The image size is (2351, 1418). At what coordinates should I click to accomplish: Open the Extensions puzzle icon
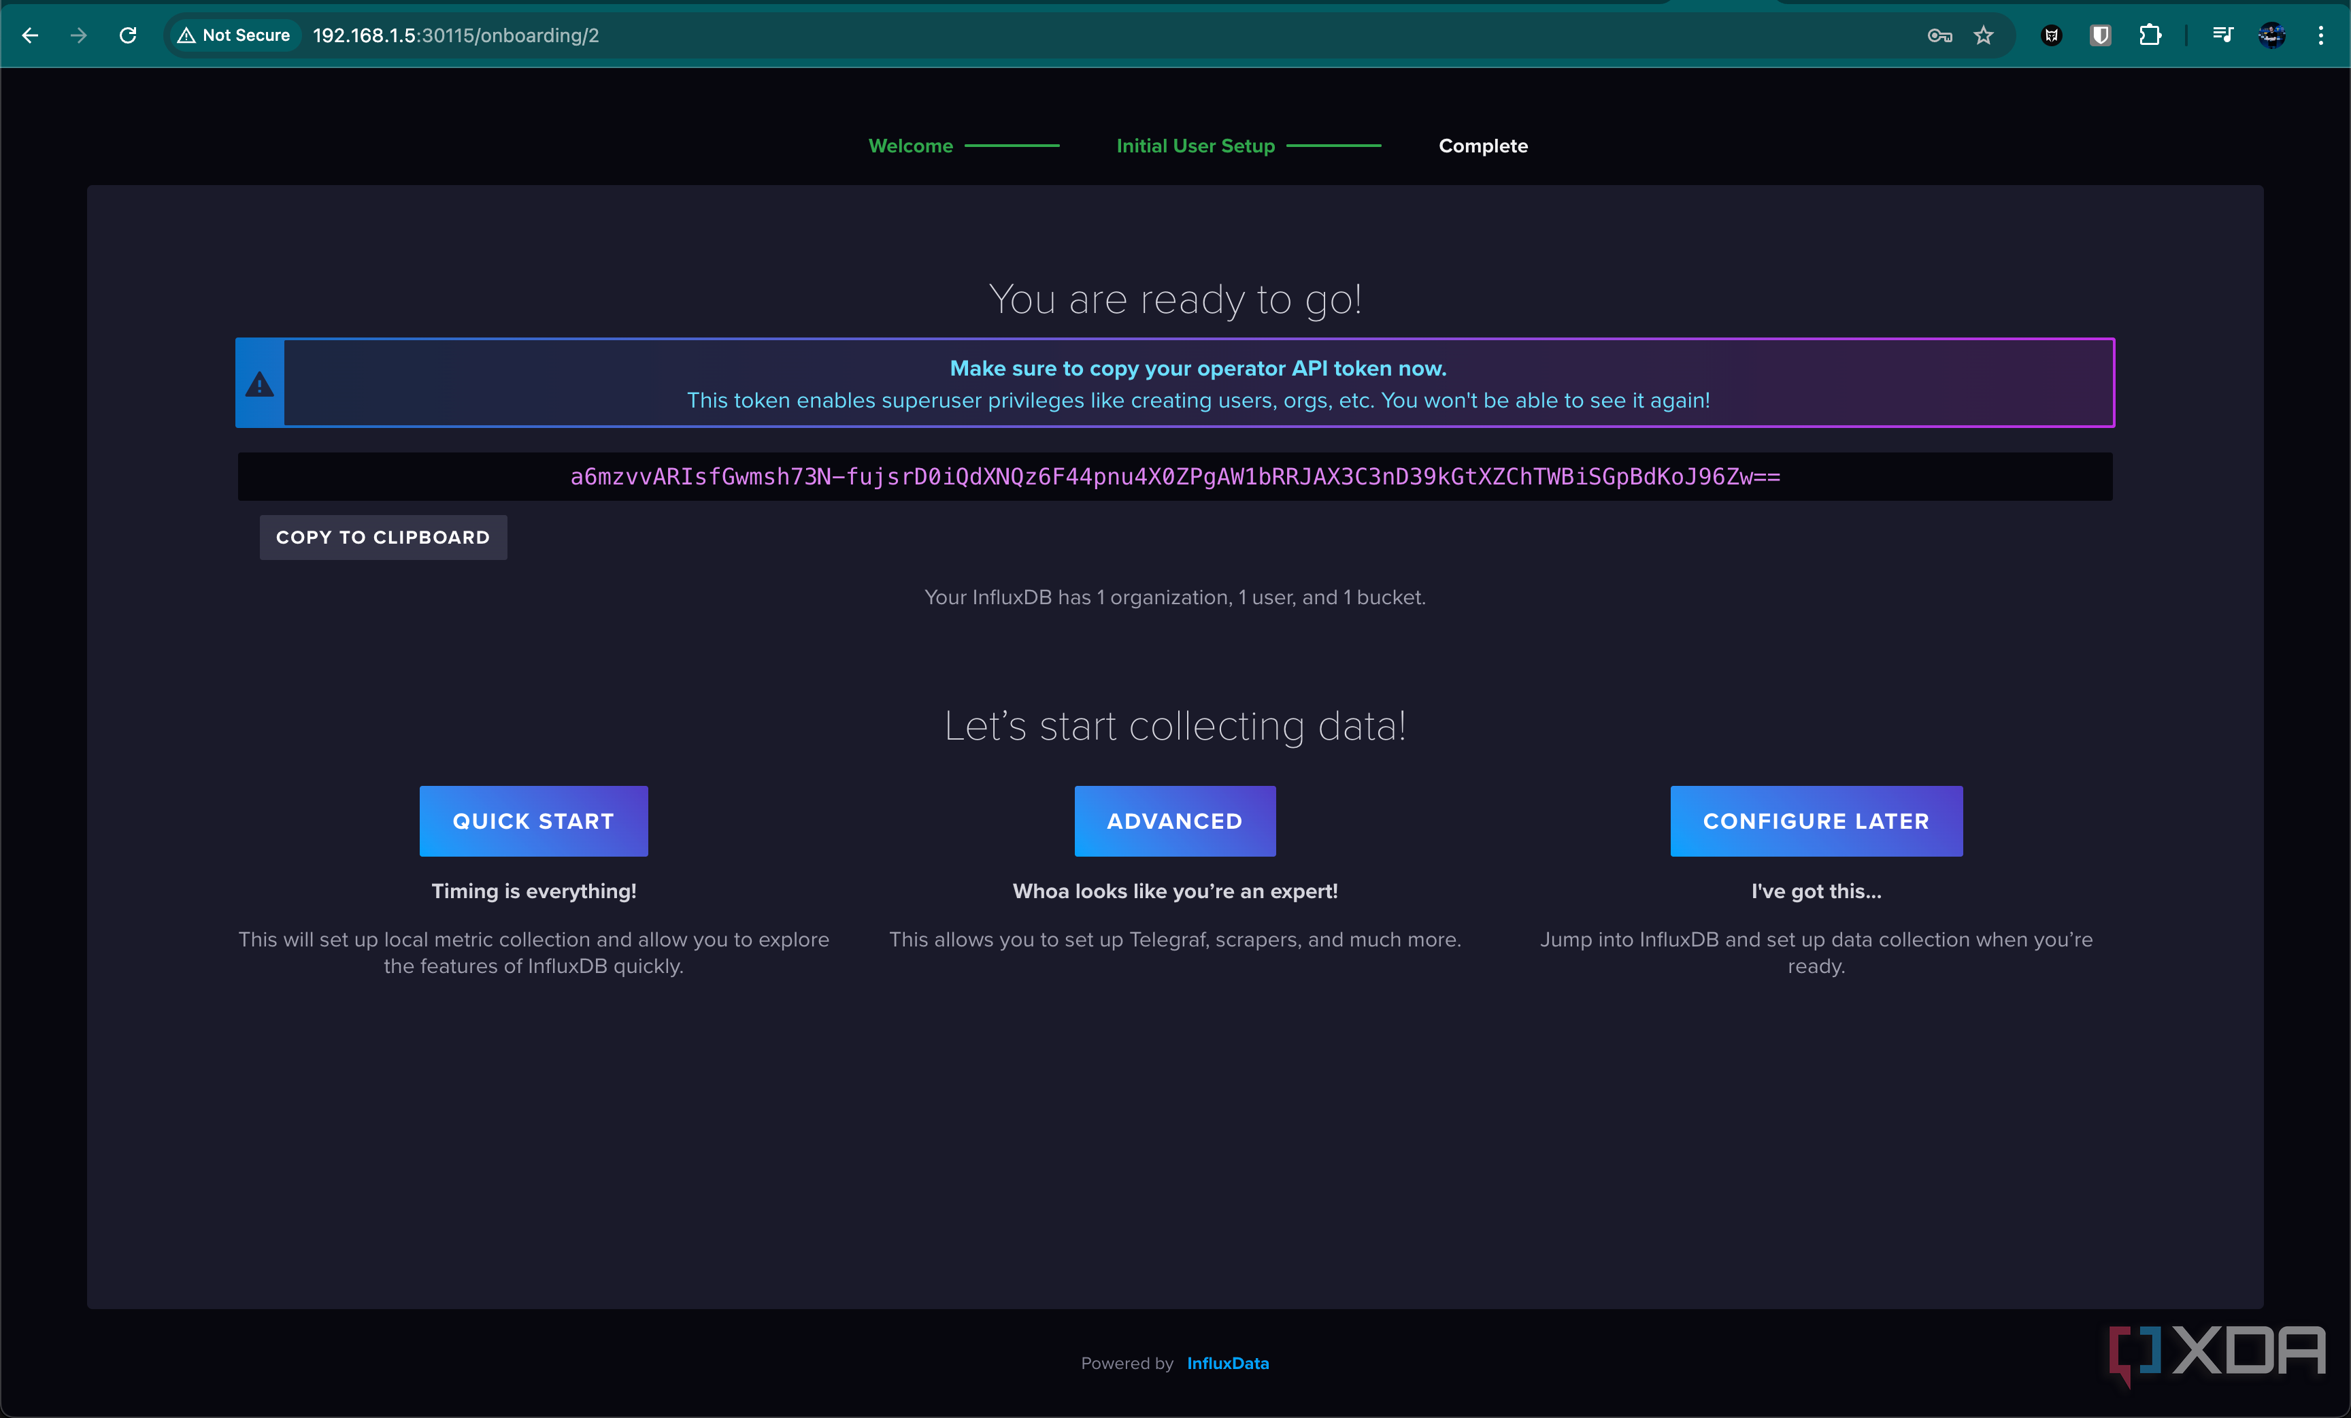click(2150, 35)
